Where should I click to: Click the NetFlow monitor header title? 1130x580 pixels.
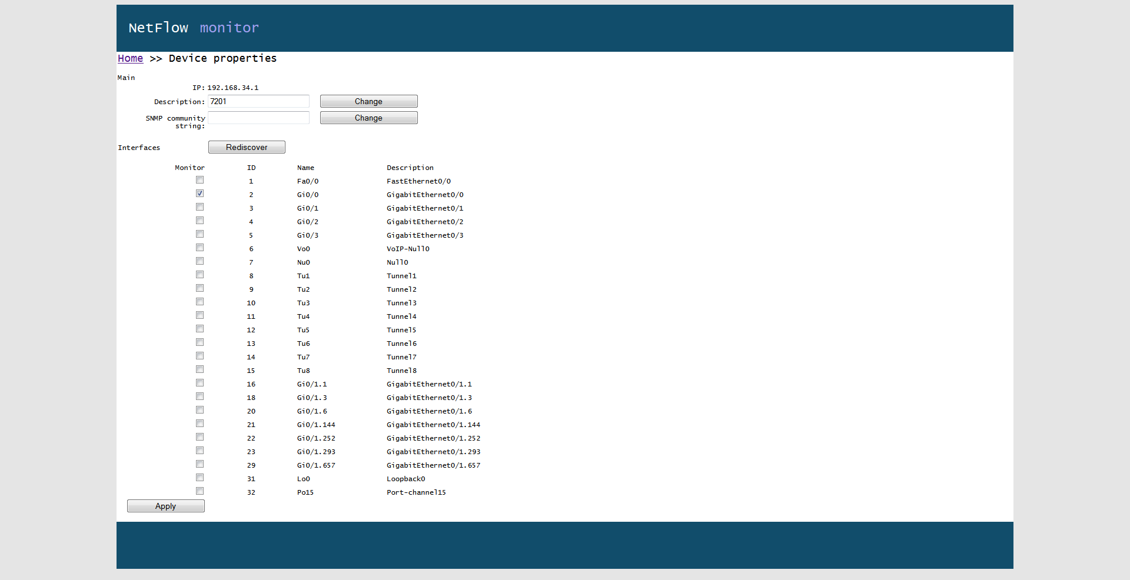click(194, 27)
